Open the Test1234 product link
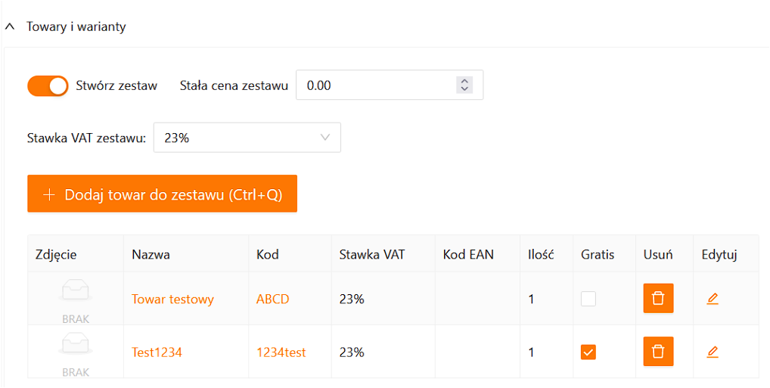 pyautogui.click(x=157, y=352)
